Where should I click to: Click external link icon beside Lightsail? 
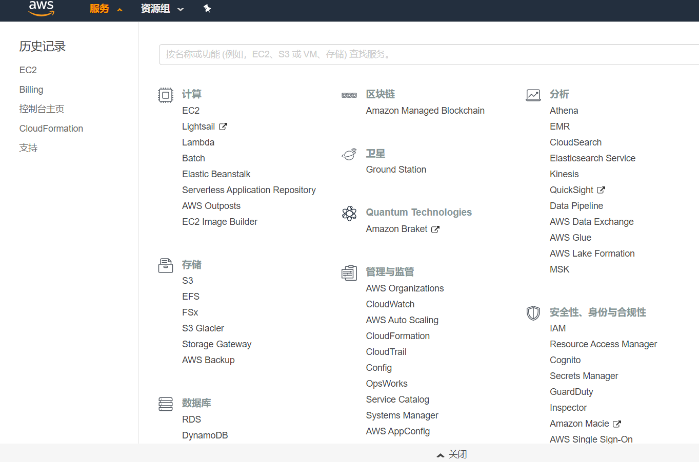[223, 127]
